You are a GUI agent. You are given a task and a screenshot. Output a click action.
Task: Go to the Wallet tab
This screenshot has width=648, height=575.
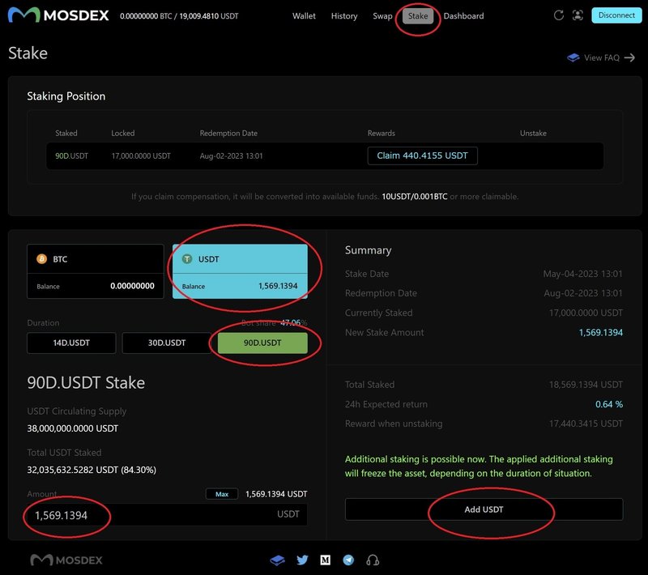point(304,15)
